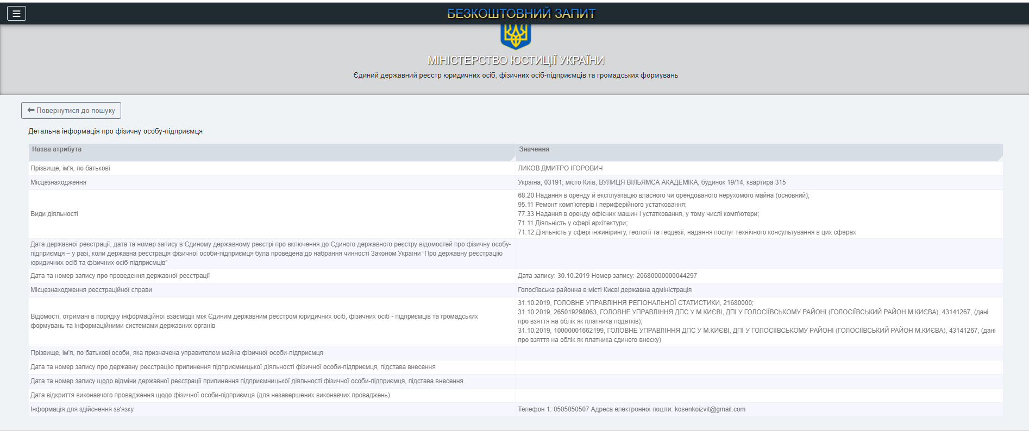The height and width of the screenshot is (431, 1029).
Task: Sort by the "Значення" column header
Action: pos(534,149)
